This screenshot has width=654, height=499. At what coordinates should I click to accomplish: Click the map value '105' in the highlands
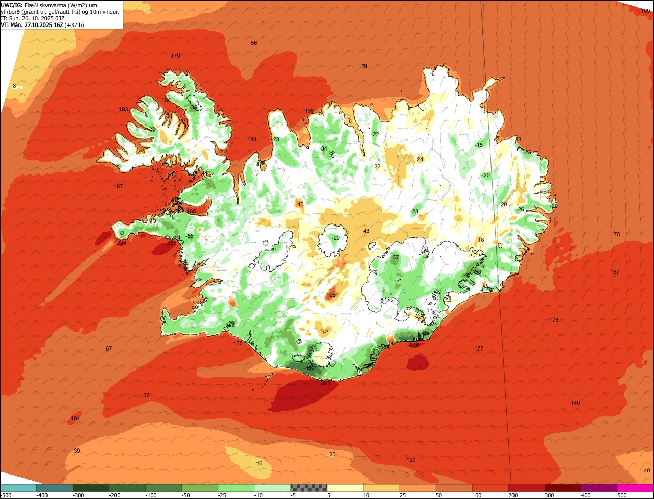click(331, 295)
